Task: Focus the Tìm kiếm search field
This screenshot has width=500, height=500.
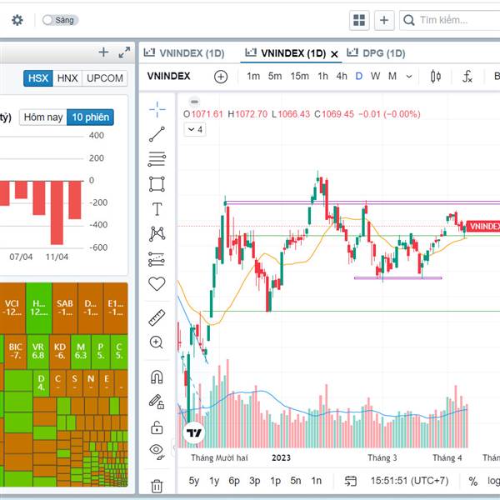Action: [x=450, y=20]
